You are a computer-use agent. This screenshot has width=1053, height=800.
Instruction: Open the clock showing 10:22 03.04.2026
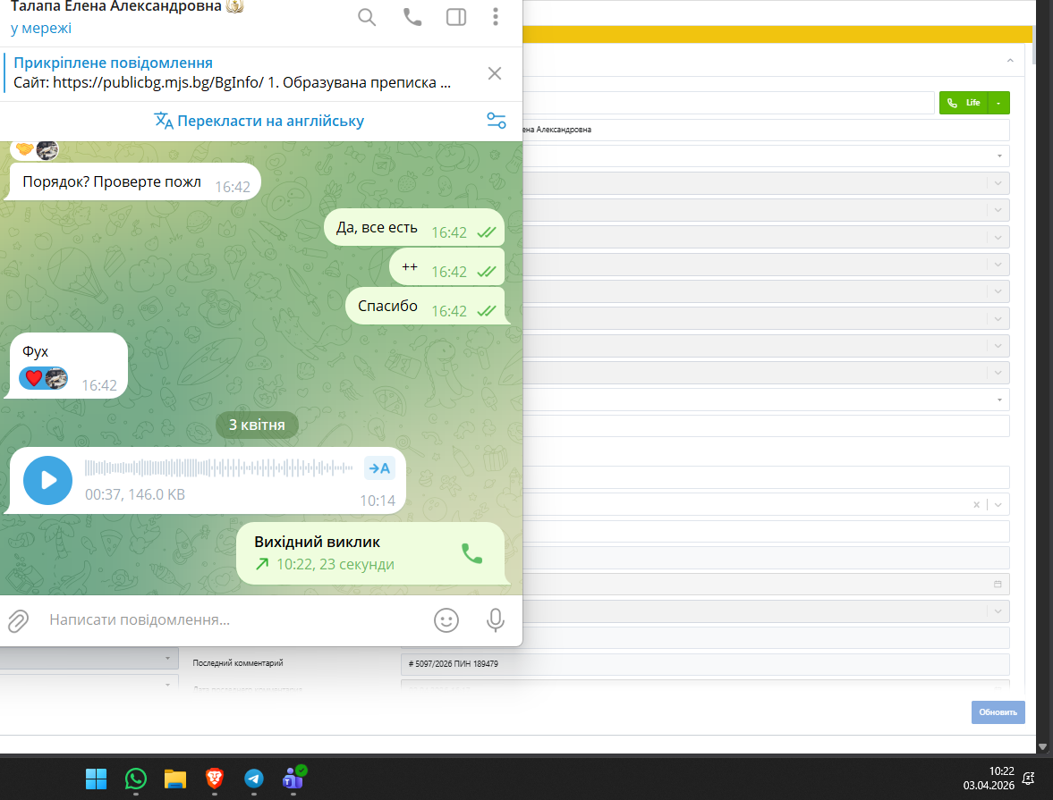(989, 779)
